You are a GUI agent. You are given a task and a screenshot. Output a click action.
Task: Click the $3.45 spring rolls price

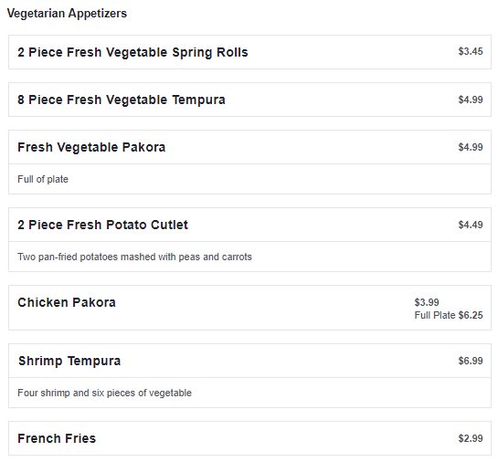pyautogui.click(x=471, y=51)
